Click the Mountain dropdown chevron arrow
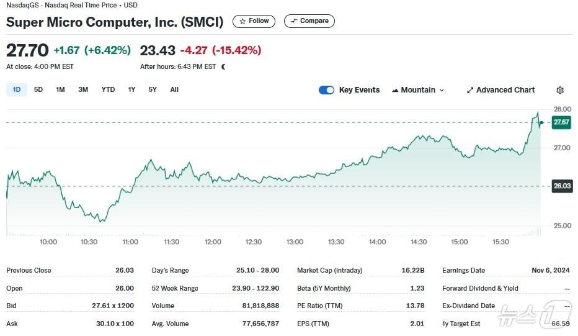578x336 pixels. click(442, 90)
